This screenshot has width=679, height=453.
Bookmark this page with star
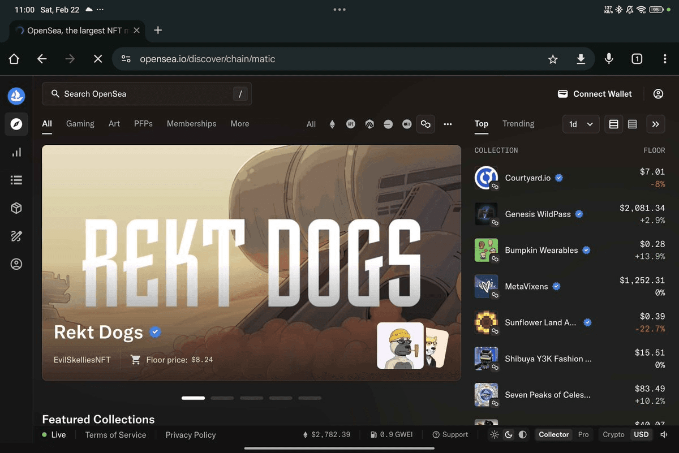pyautogui.click(x=553, y=59)
